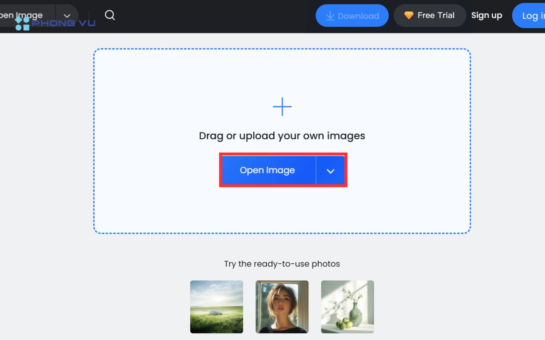Screen dimensions: 545x340
Task: Click the orange diamond Free Trial icon
Action: pyautogui.click(x=408, y=15)
